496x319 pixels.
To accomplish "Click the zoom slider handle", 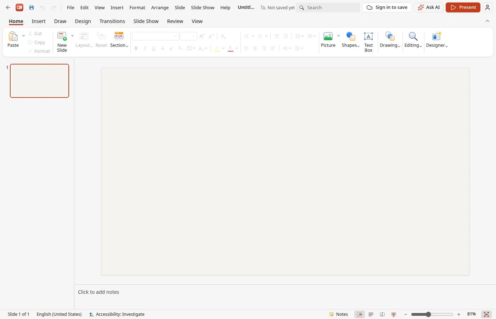I will (x=428, y=314).
